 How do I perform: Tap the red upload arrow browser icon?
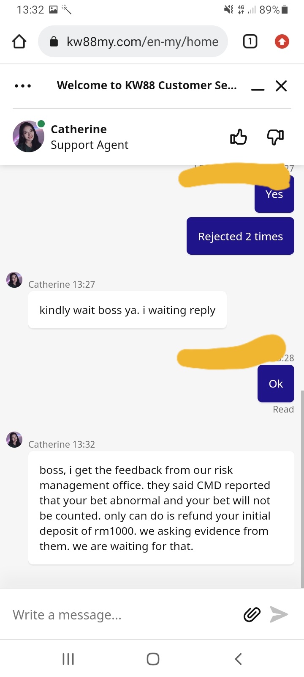coord(282,41)
